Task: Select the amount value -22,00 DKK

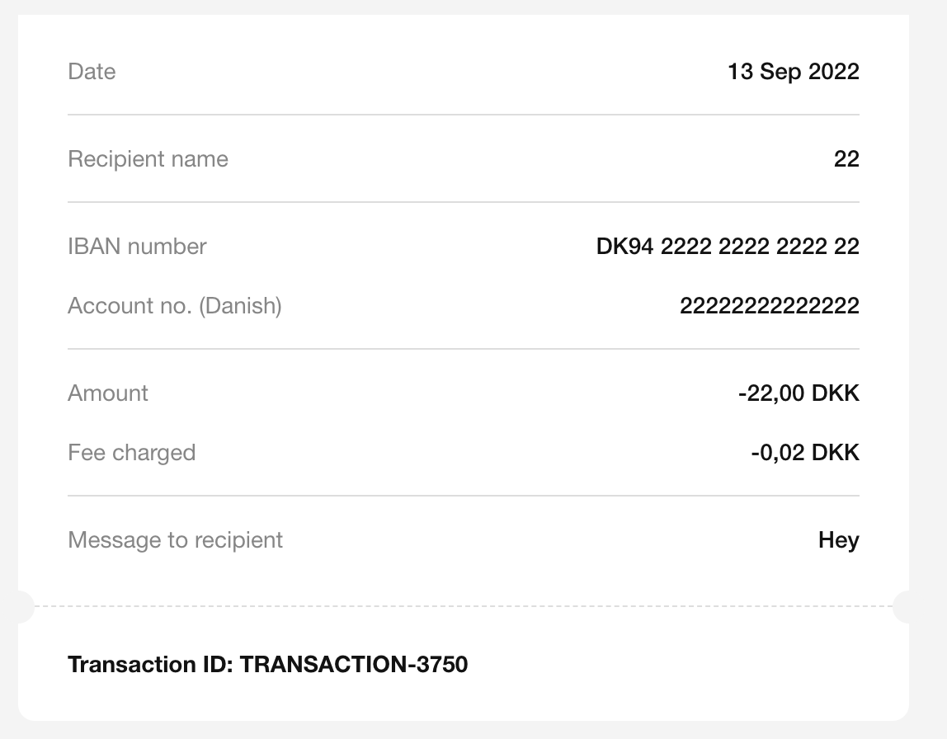Action: coord(799,393)
